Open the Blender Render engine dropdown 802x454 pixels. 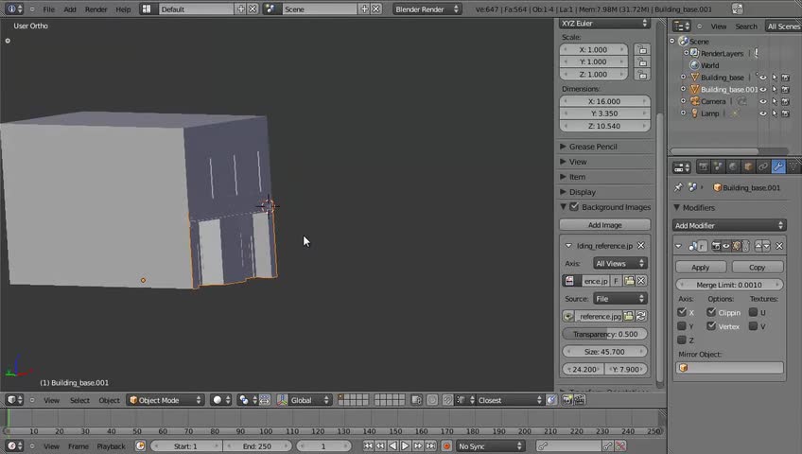[427, 9]
